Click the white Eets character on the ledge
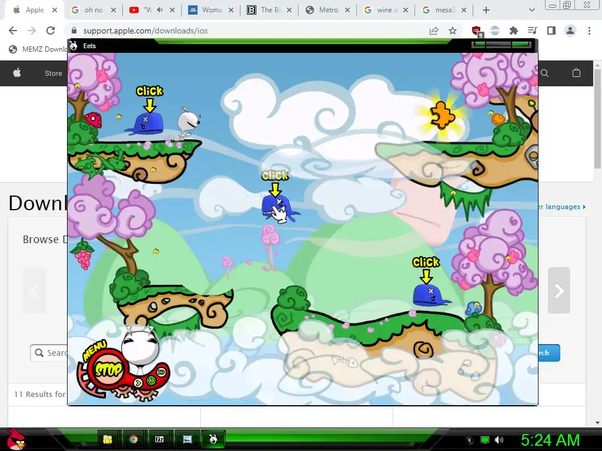 click(188, 123)
